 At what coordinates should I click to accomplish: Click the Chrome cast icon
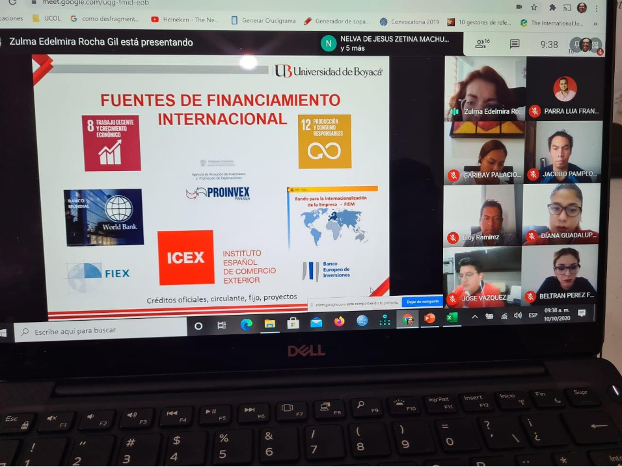567,8
